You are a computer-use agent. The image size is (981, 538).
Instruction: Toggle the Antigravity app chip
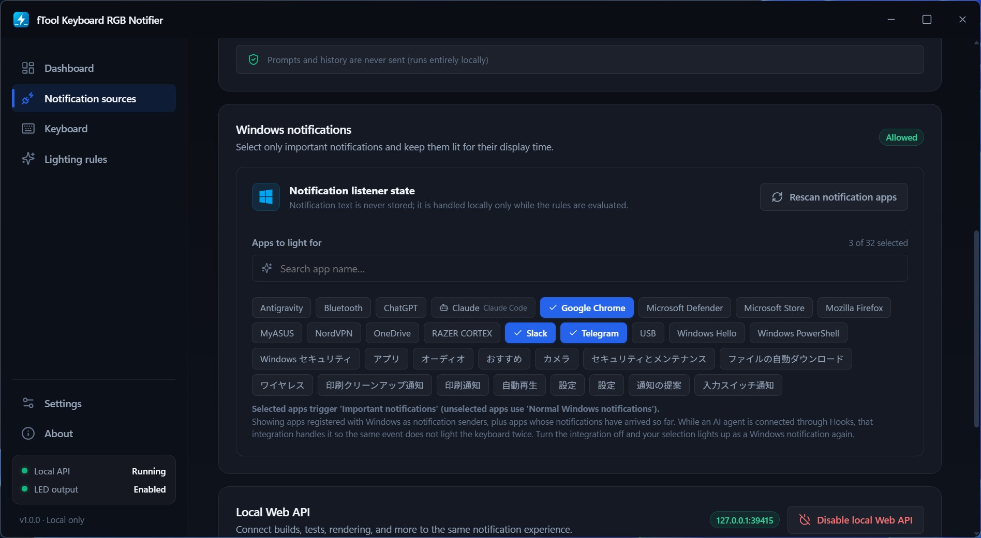point(281,308)
